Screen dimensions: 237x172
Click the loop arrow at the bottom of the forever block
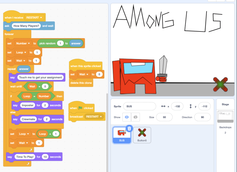[x=28, y=164]
